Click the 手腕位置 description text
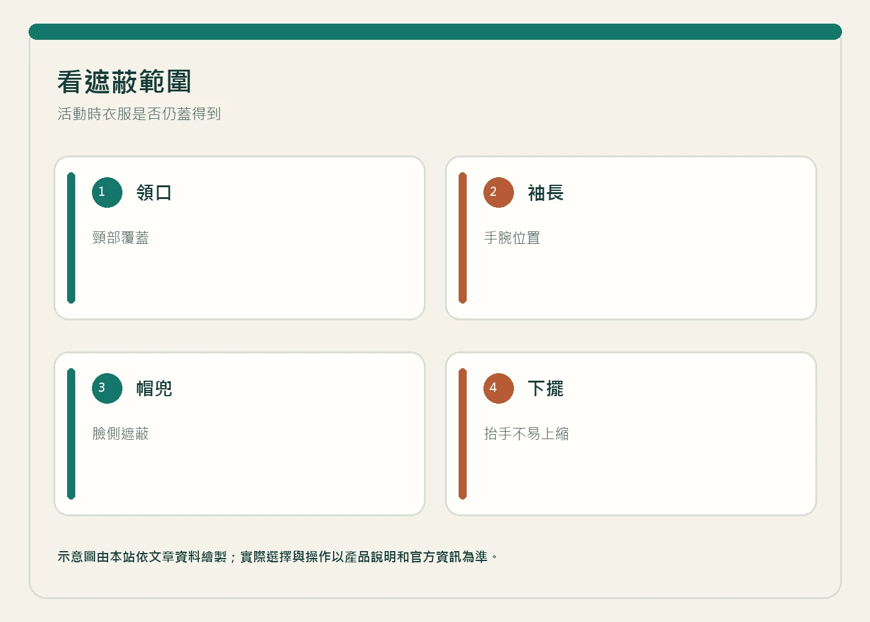The height and width of the screenshot is (622, 870). (512, 238)
